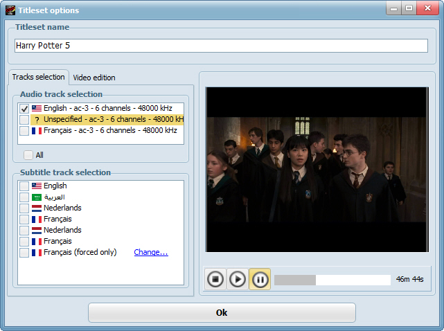Click the Stop playback button
This screenshot has height=331, width=444.
click(215, 279)
